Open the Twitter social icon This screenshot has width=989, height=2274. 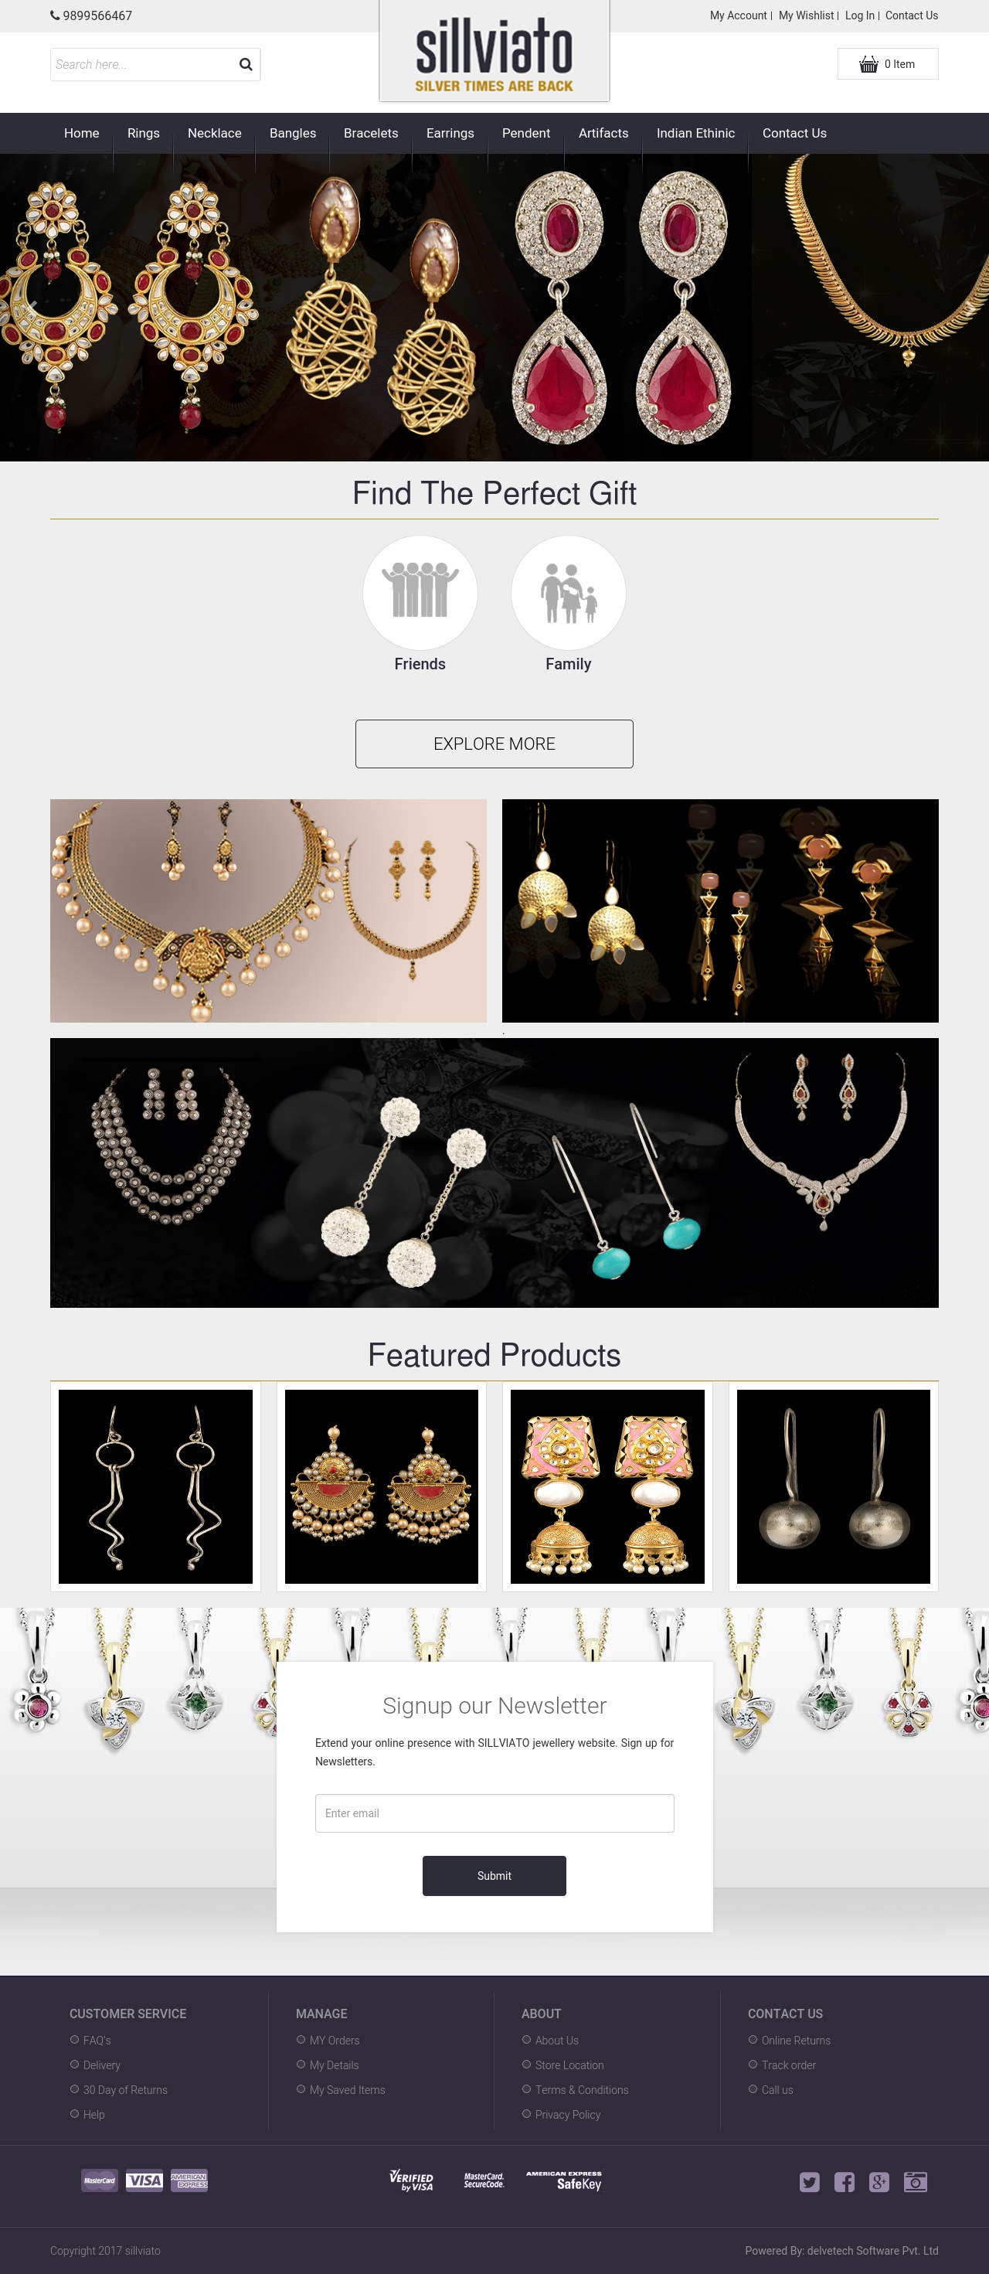coord(809,2182)
